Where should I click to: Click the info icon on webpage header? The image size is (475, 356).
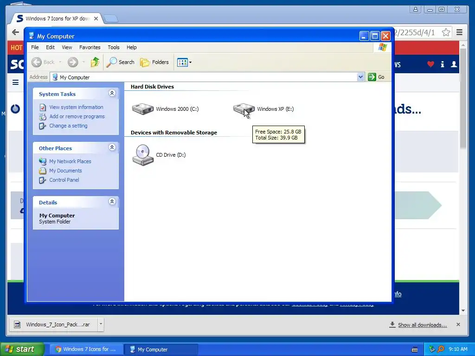point(442,64)
